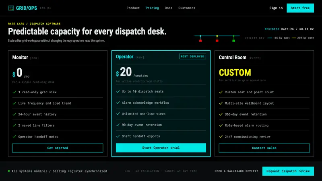Click the 'Alarm acknowledge workflow' feature text
322x181 pixels.
point(145,103)
